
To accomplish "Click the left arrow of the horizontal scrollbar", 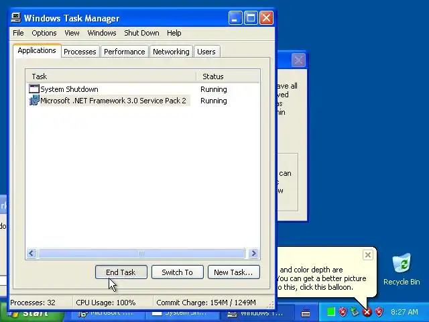I will (32, 254).
